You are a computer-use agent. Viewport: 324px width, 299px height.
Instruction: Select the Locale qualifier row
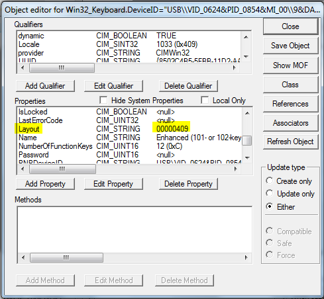[x=129, y=44]
